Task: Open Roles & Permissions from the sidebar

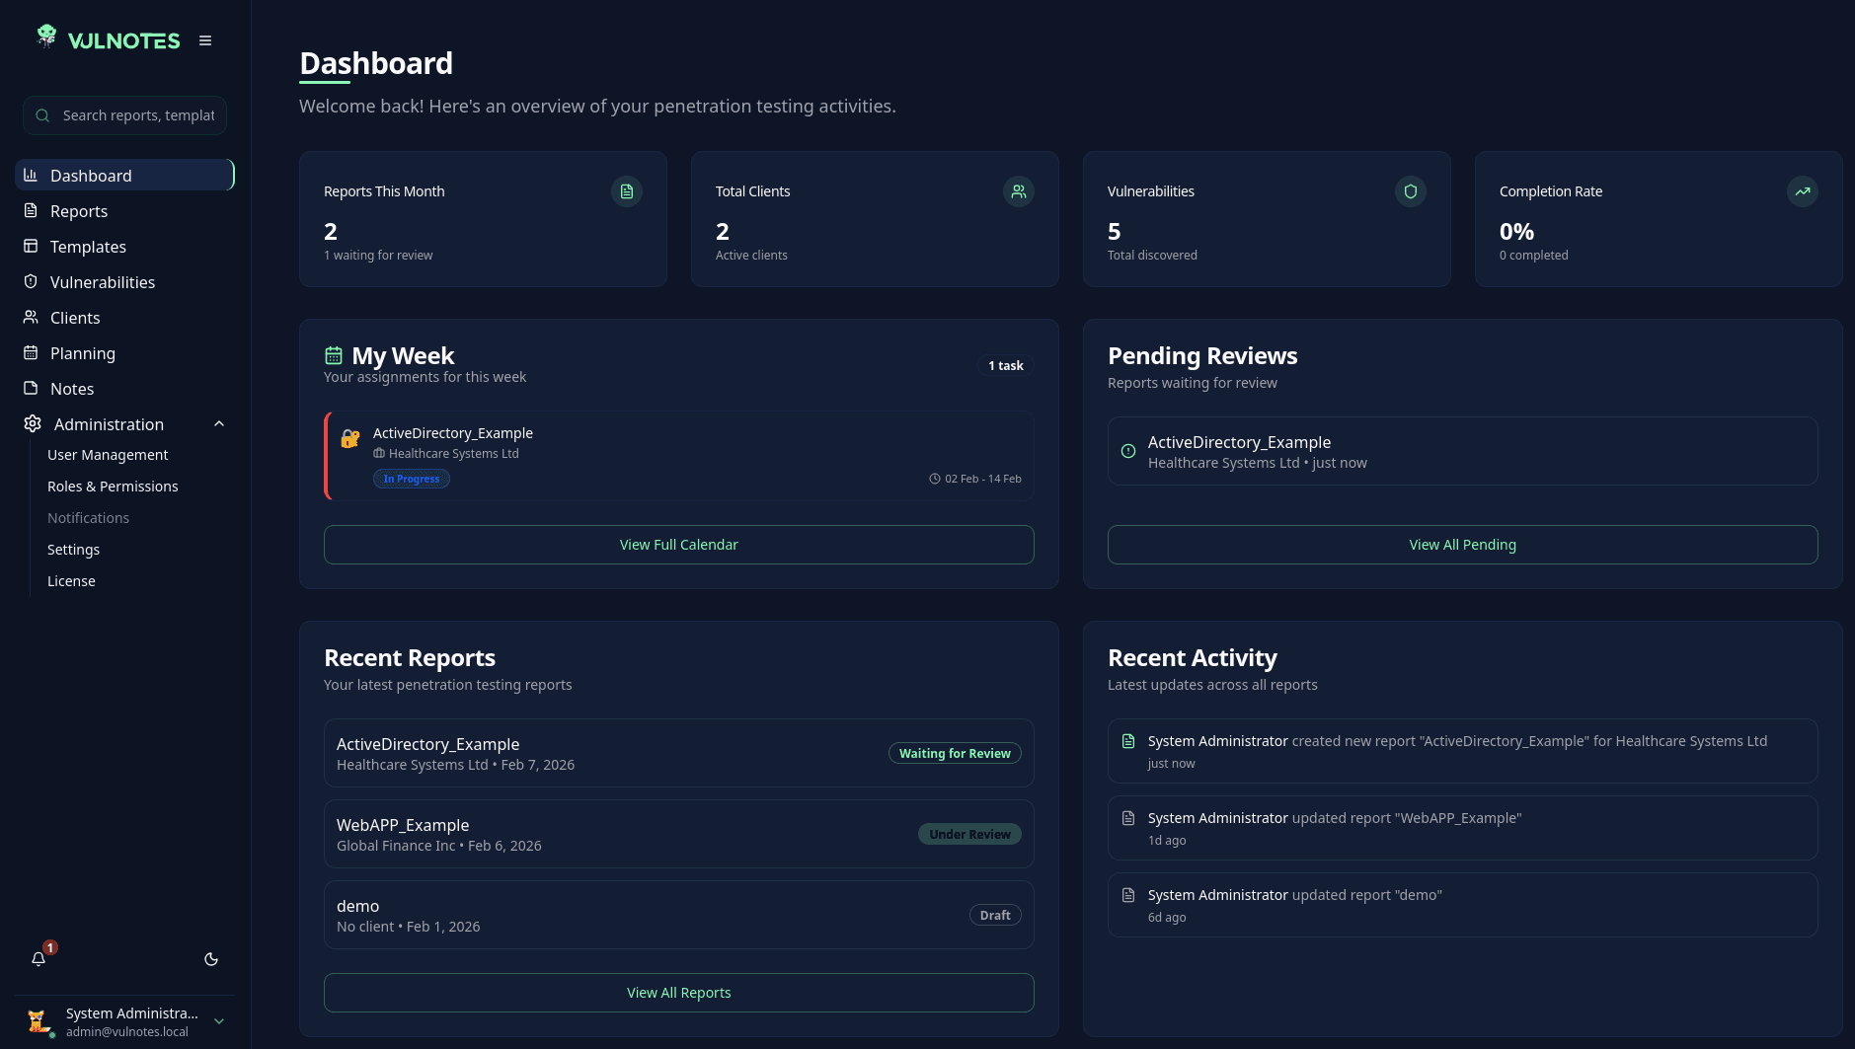Action: pyautogui.click(x=113, y=486)
